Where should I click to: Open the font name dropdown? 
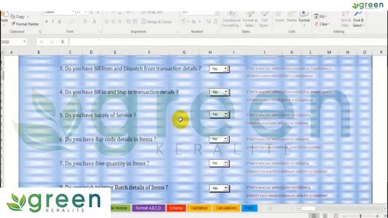point(73,12)
